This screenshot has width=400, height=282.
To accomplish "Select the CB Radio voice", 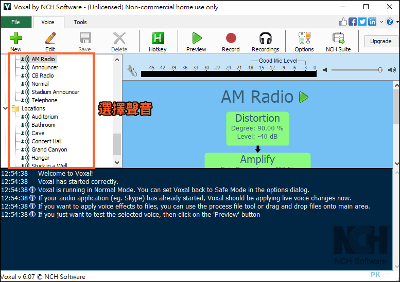I will 43,76.
